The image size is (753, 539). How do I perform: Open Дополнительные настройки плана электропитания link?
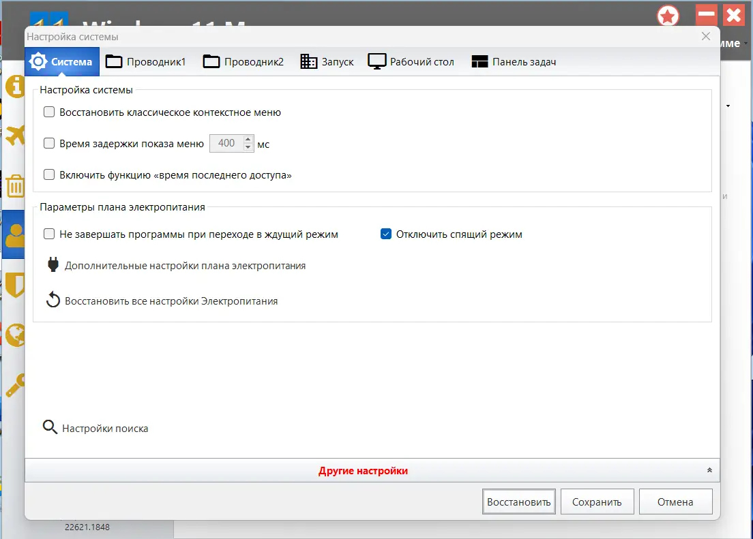tap(185, 266)
